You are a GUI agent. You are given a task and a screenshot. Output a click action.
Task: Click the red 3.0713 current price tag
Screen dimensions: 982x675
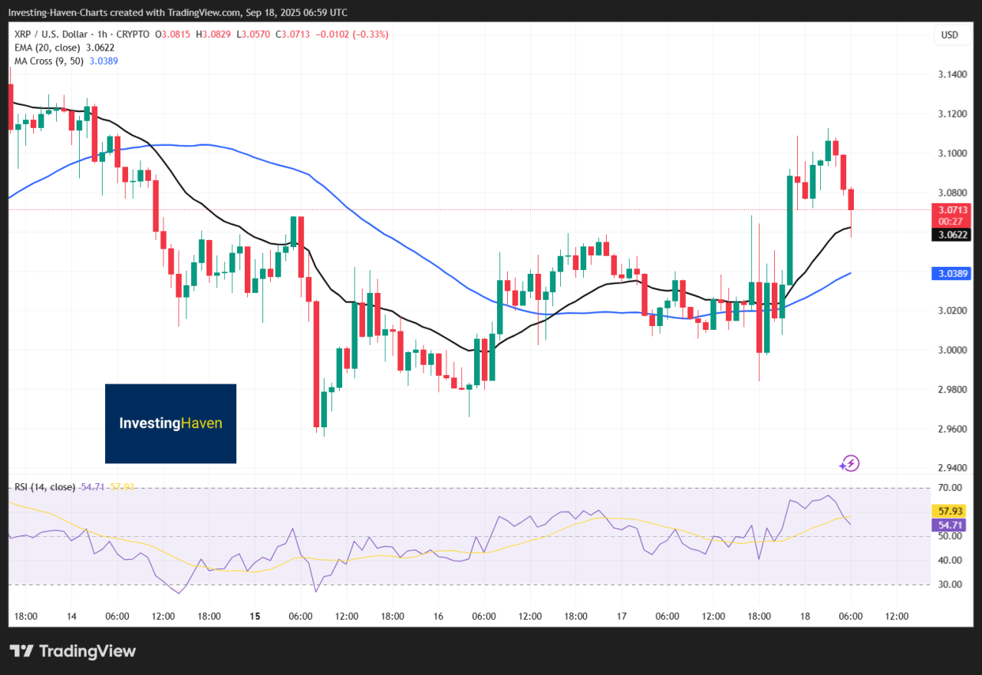(950, 209)
